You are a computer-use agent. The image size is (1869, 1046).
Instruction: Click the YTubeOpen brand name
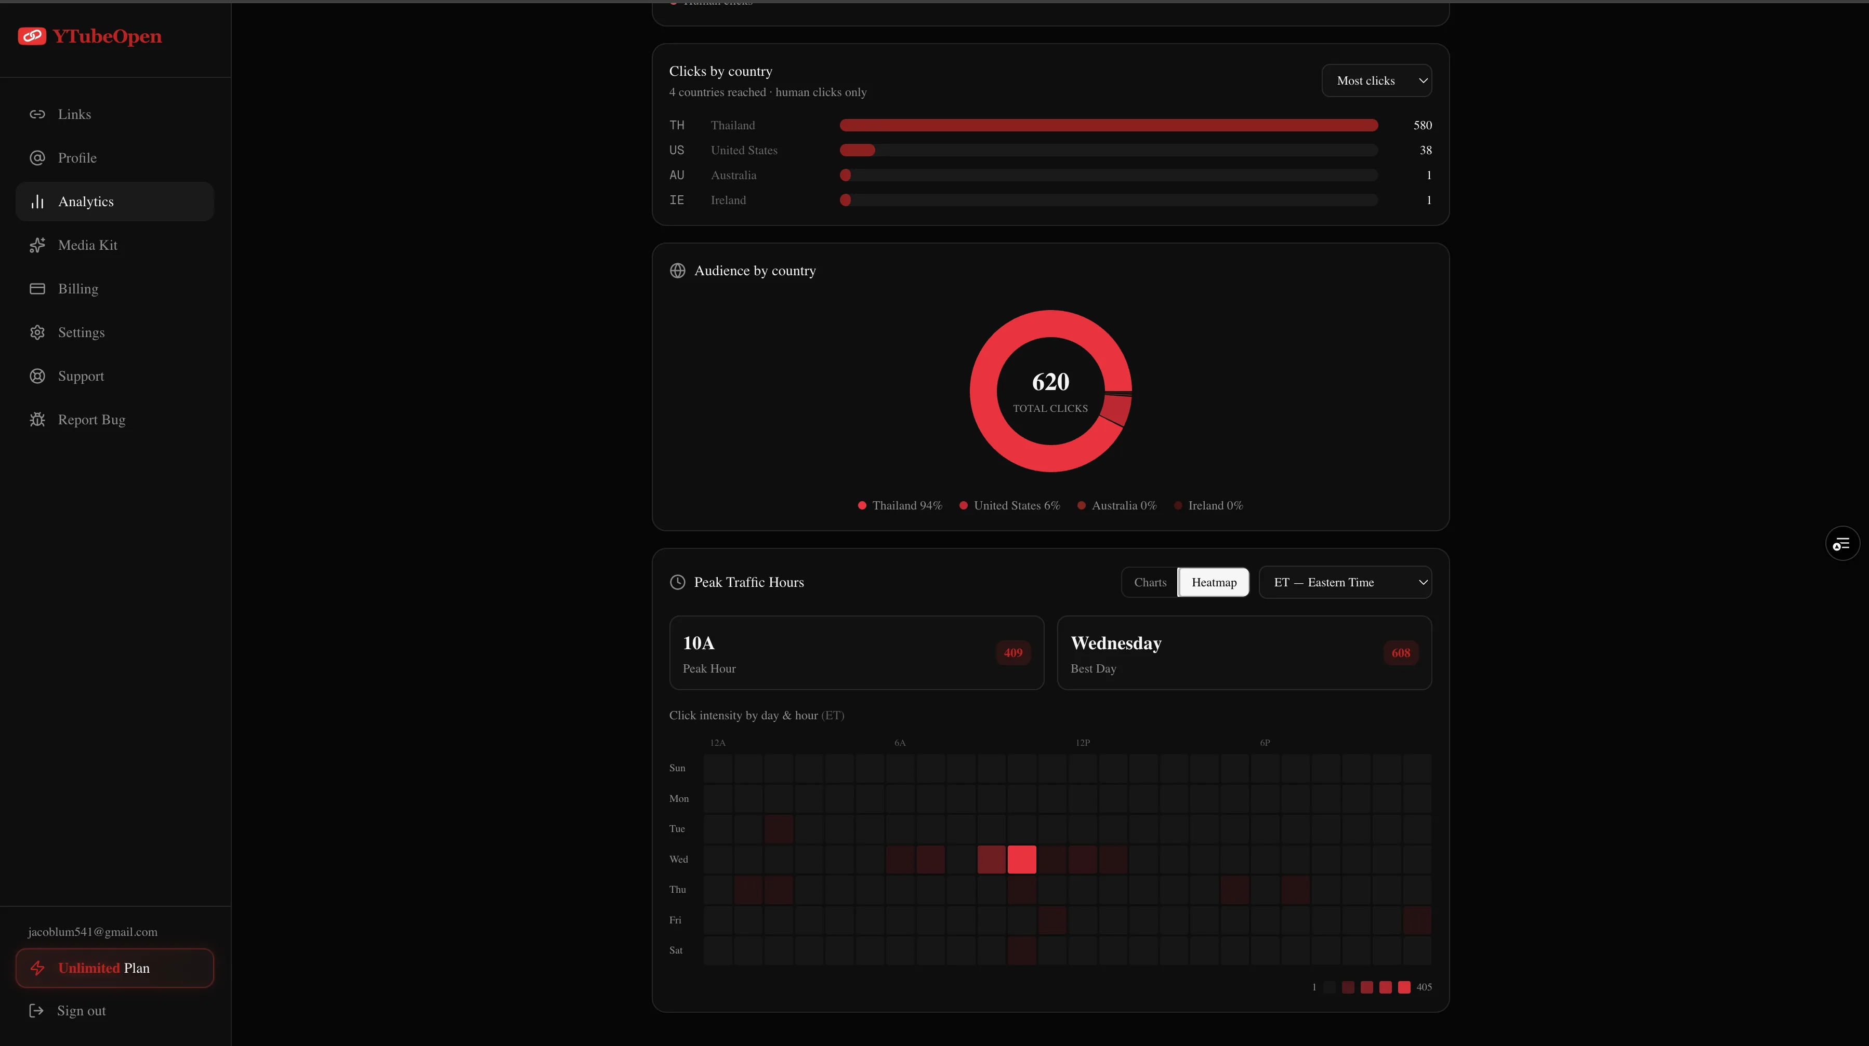pyautogui.click(x=108, y=36)
